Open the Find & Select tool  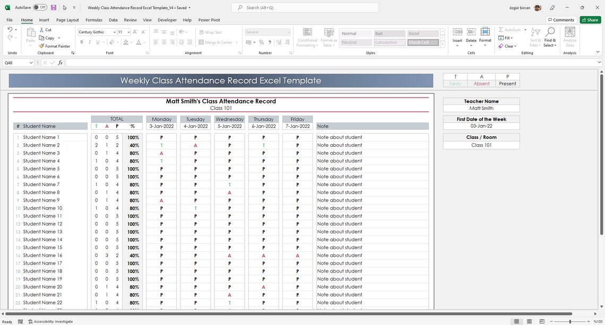pyautogui.click(x=550, y=37)
